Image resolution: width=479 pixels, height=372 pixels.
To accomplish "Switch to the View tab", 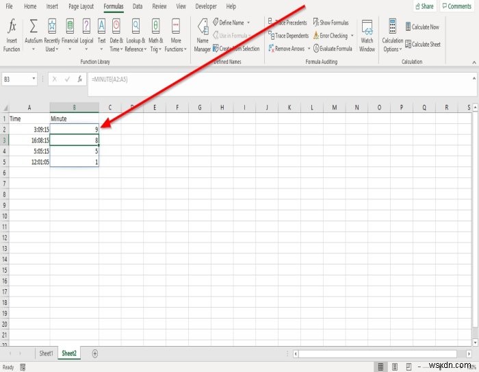I will pyautogui.click(x=181, y=6).
